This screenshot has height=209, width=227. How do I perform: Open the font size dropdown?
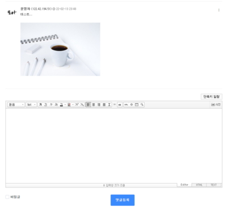pyautogui.click(x=31, y=105)
